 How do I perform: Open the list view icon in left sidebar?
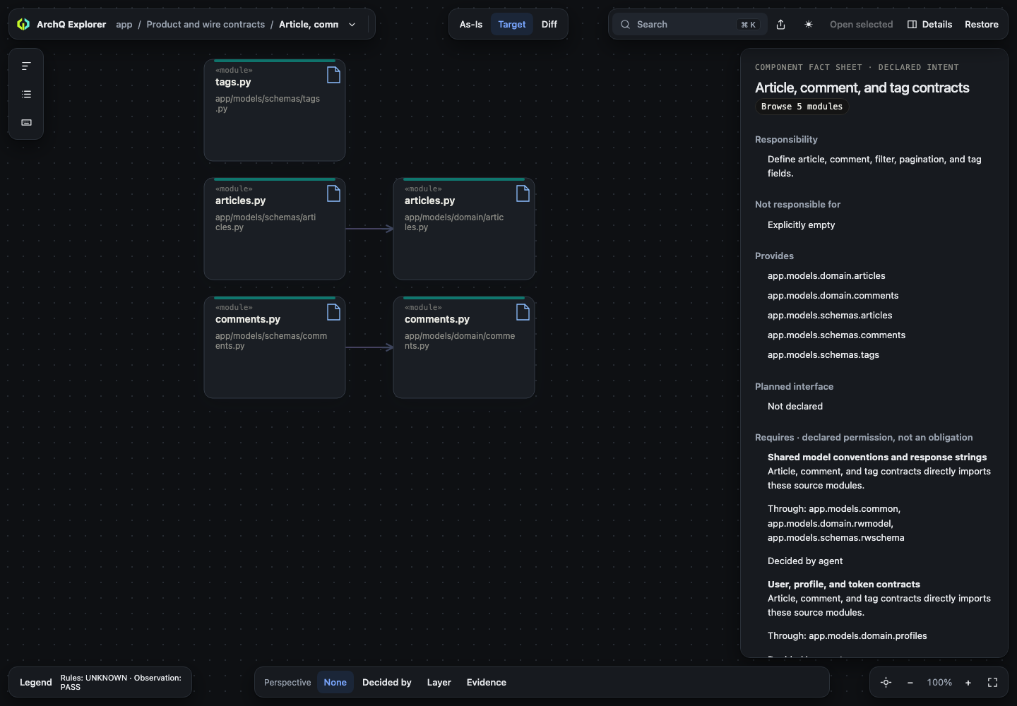click(26, 95)
